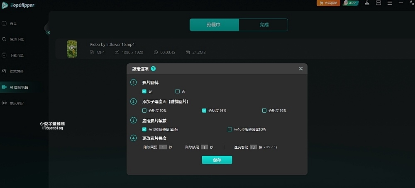Viewport: 415px width, 188px height.
Task: Click the file size disk icon
Action: click(x=188, y=52)
